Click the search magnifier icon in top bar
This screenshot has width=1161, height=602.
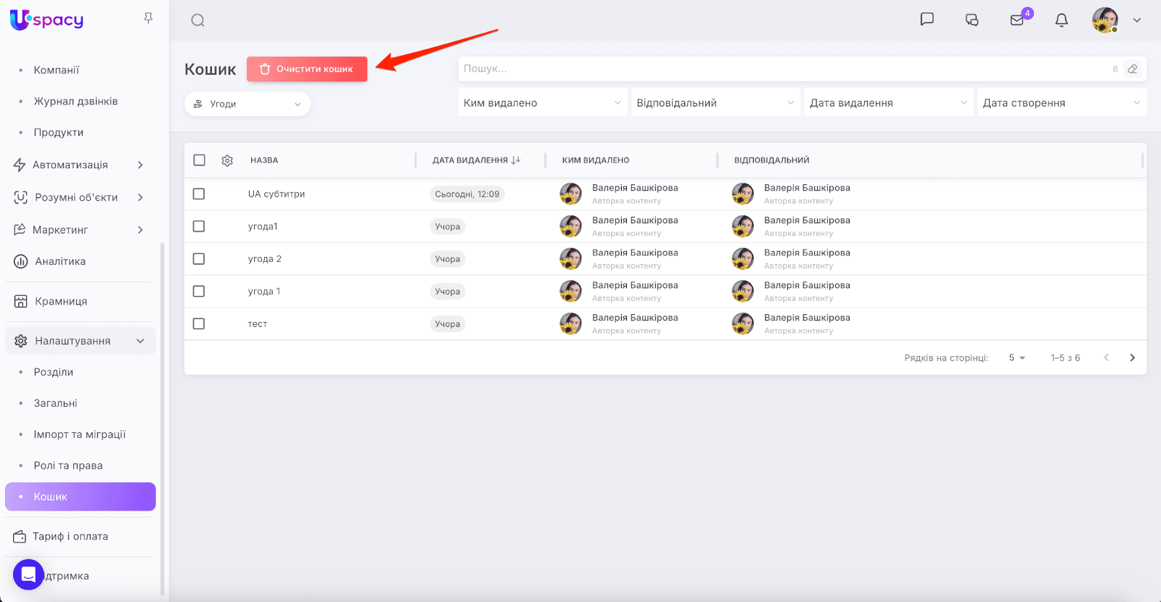click(197, 20)
